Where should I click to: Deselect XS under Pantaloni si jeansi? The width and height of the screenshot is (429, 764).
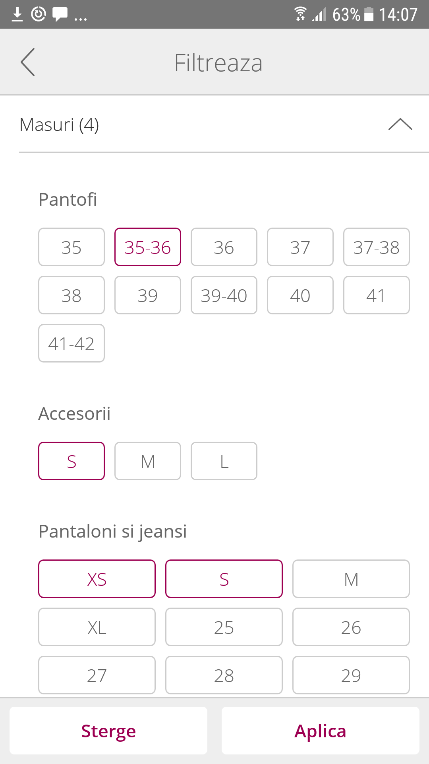tap(97, 579)
